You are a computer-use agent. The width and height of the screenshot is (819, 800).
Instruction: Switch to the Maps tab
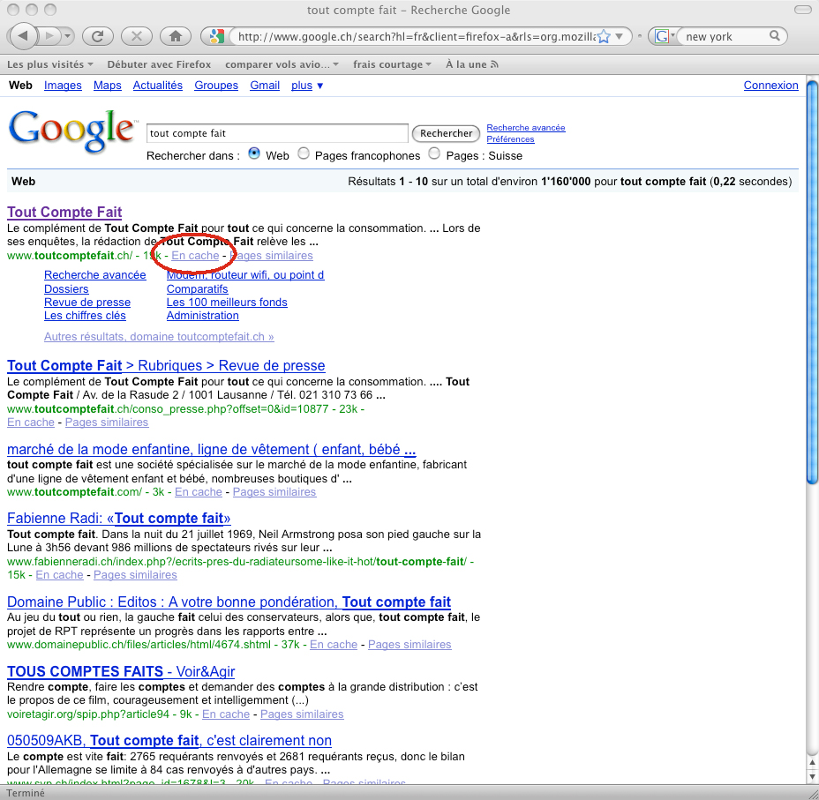click(107, 85)
